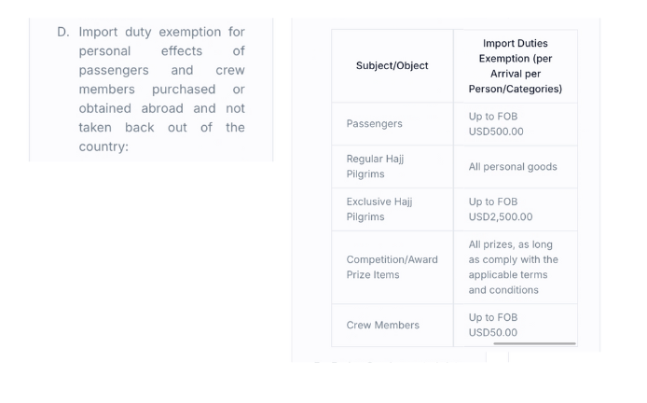Select the "Passengers" table cell
This screenshot has height=403, width=647.
[374, 124]
